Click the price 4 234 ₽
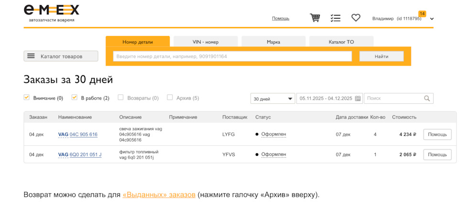Screen dimensions: 459x211 tap(408, 134)
